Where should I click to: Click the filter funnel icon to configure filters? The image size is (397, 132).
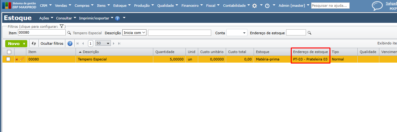point(62,27)
